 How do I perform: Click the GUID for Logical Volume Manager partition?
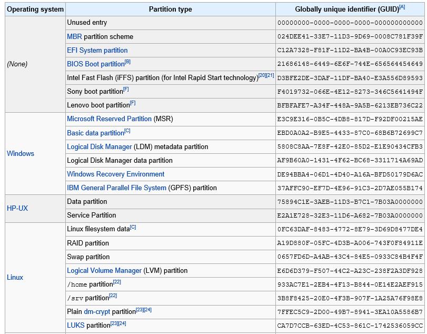tap(350, 271)
